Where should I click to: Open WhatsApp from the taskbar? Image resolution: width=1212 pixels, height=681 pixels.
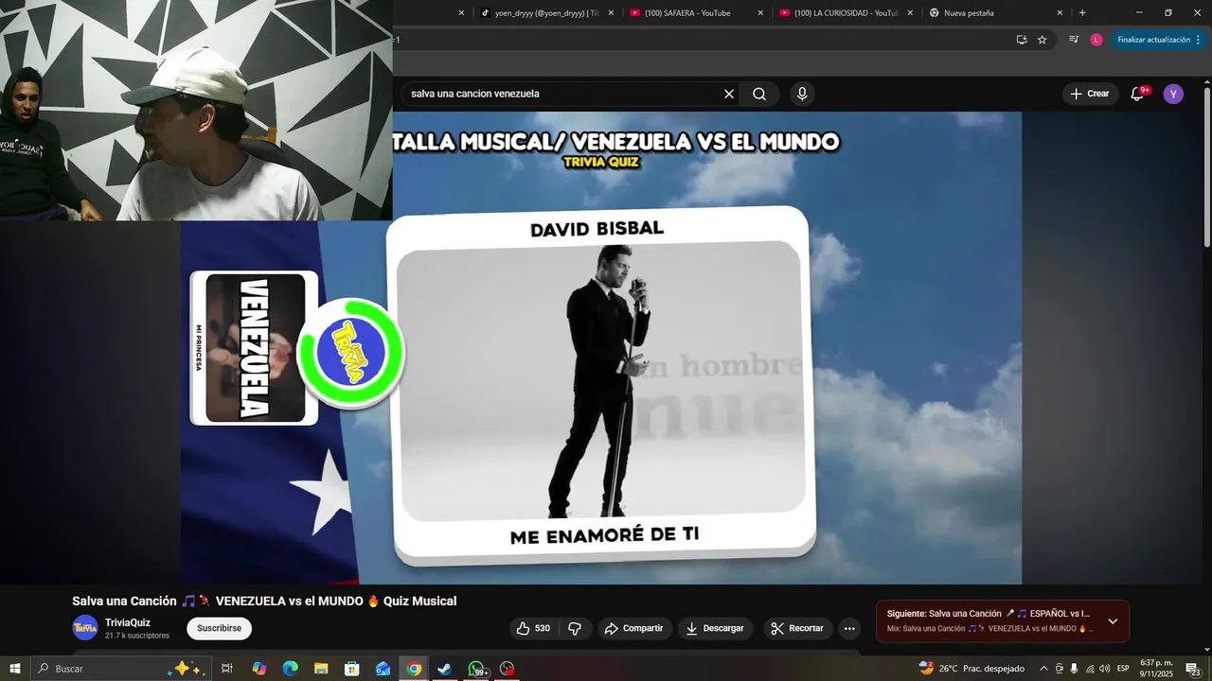pos(476,669)
